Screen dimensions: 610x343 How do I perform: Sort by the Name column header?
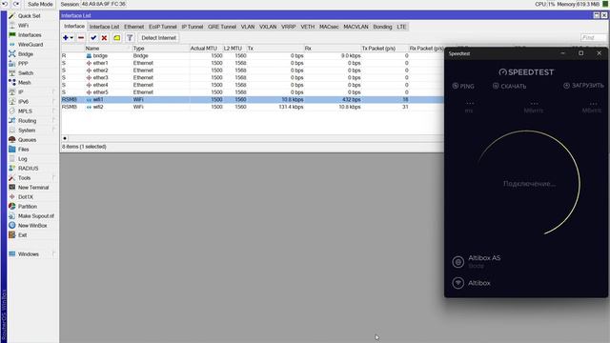108,49
